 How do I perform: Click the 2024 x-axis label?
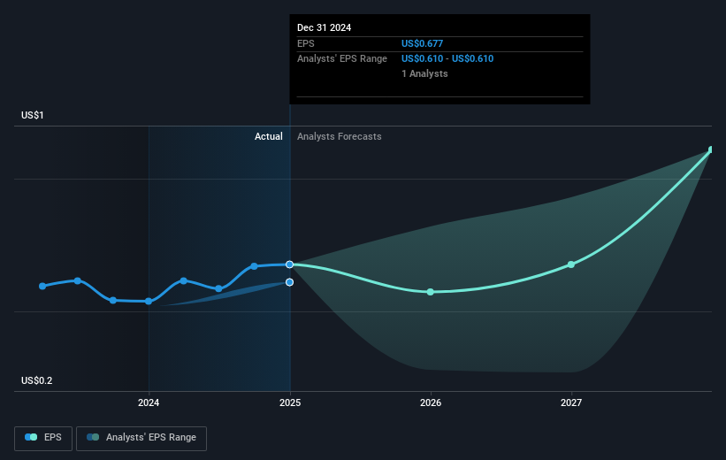[149, 402]
